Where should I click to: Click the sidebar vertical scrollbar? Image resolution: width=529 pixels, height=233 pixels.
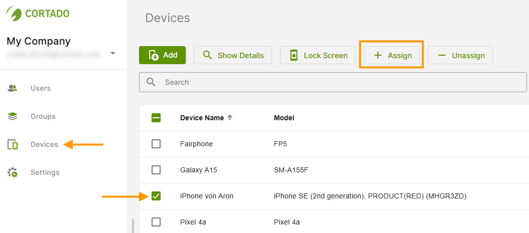coord(133,226)
